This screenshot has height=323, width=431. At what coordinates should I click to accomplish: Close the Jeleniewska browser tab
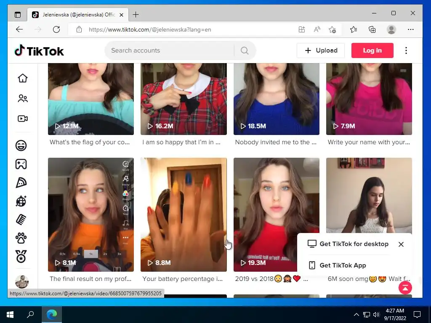point(122,15)
